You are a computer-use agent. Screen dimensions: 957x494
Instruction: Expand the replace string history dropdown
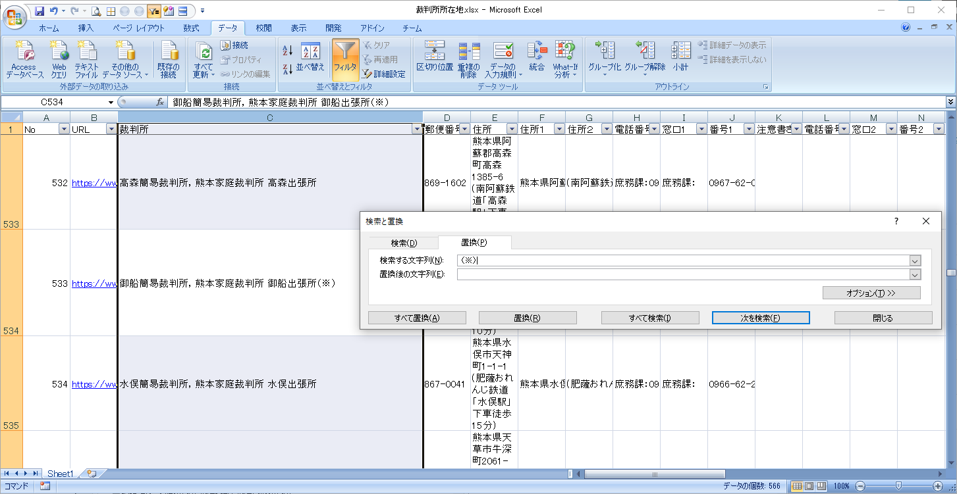tap(915, 274)
